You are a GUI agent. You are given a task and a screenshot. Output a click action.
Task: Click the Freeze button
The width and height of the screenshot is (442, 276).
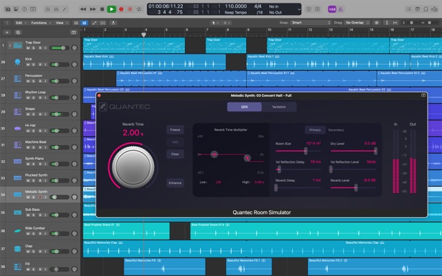coord(175,130)
